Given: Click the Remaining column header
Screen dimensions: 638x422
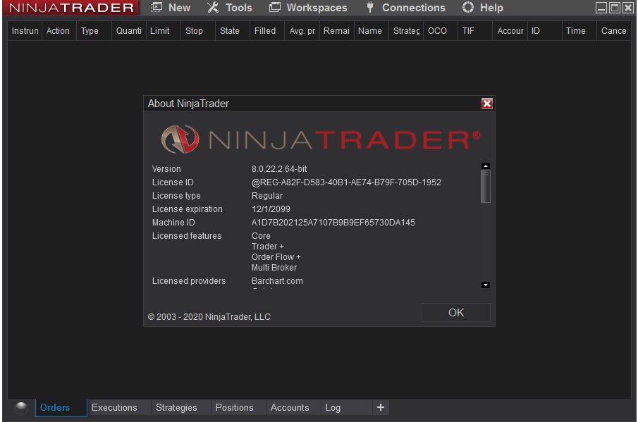Looking at the screenshot, I should (x=336, y=31).
